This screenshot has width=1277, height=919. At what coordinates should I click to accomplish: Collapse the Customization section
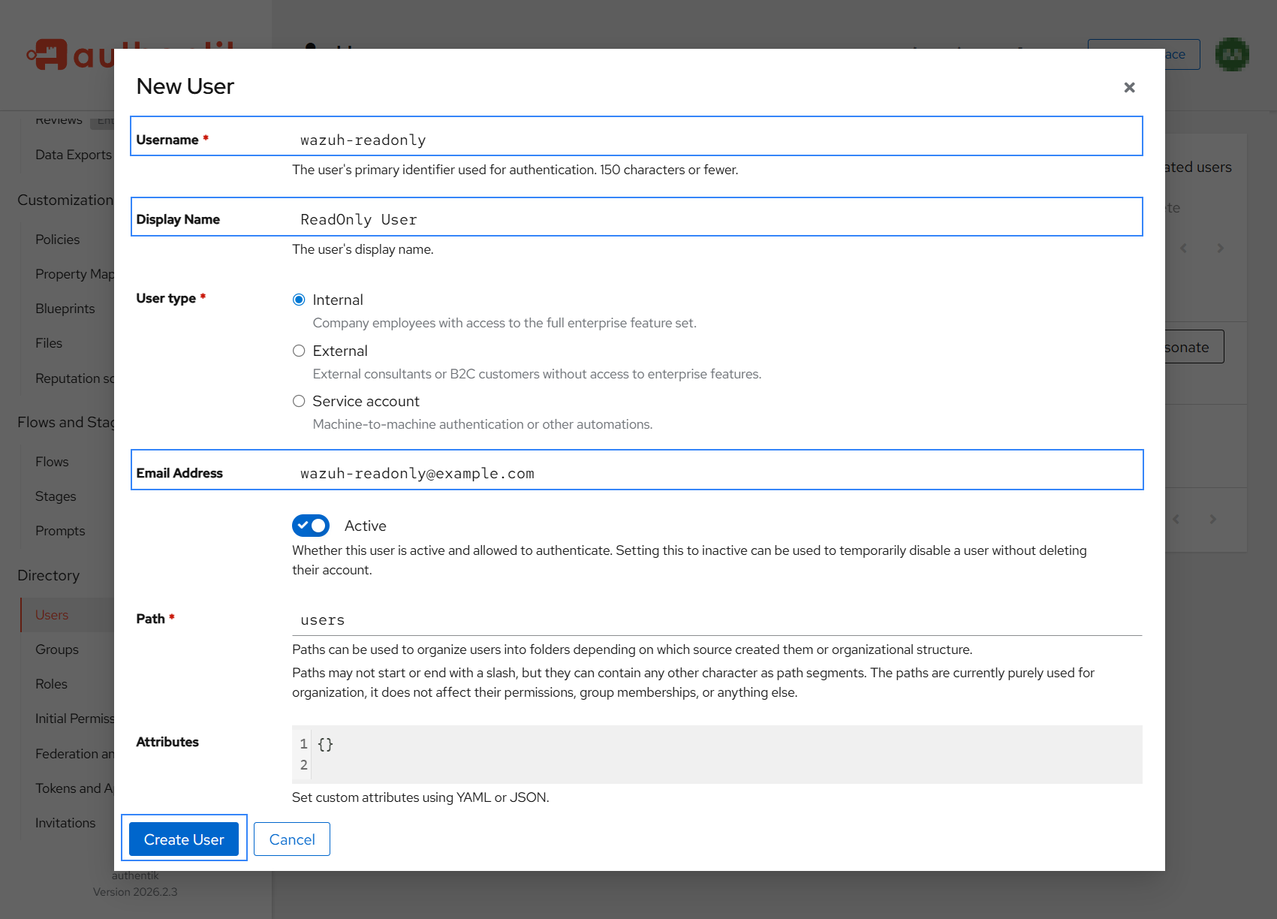[65, 200]
